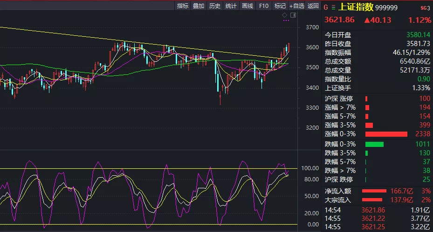Activate the 画线 draw line tool
Viewport: 433px width, 232px height.
[247, 6]
